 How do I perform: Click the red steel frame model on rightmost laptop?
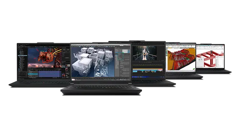[210, 59]
